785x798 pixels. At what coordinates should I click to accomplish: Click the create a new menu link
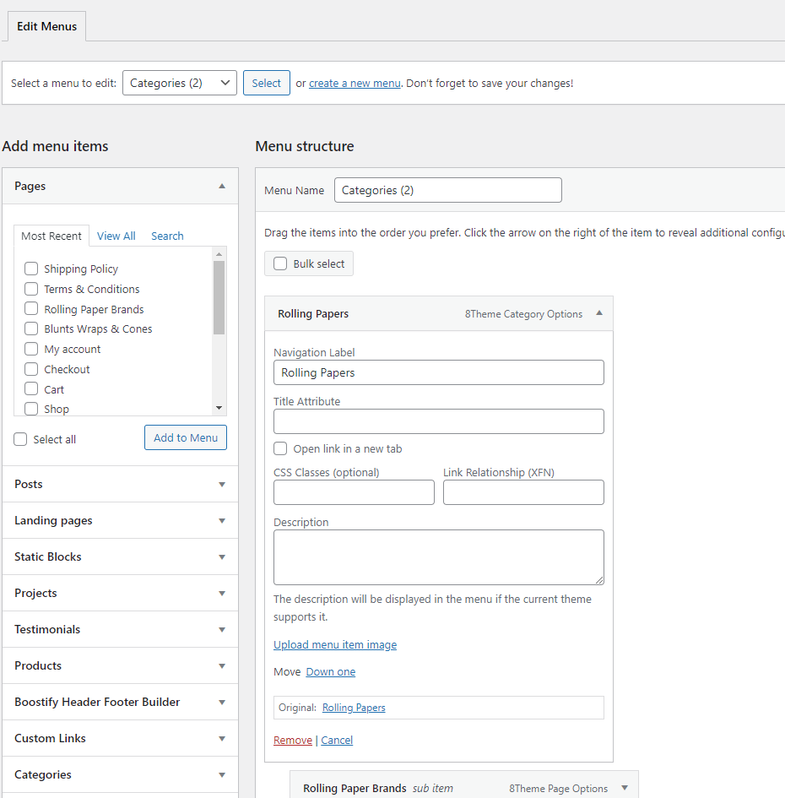pos(355,83)
